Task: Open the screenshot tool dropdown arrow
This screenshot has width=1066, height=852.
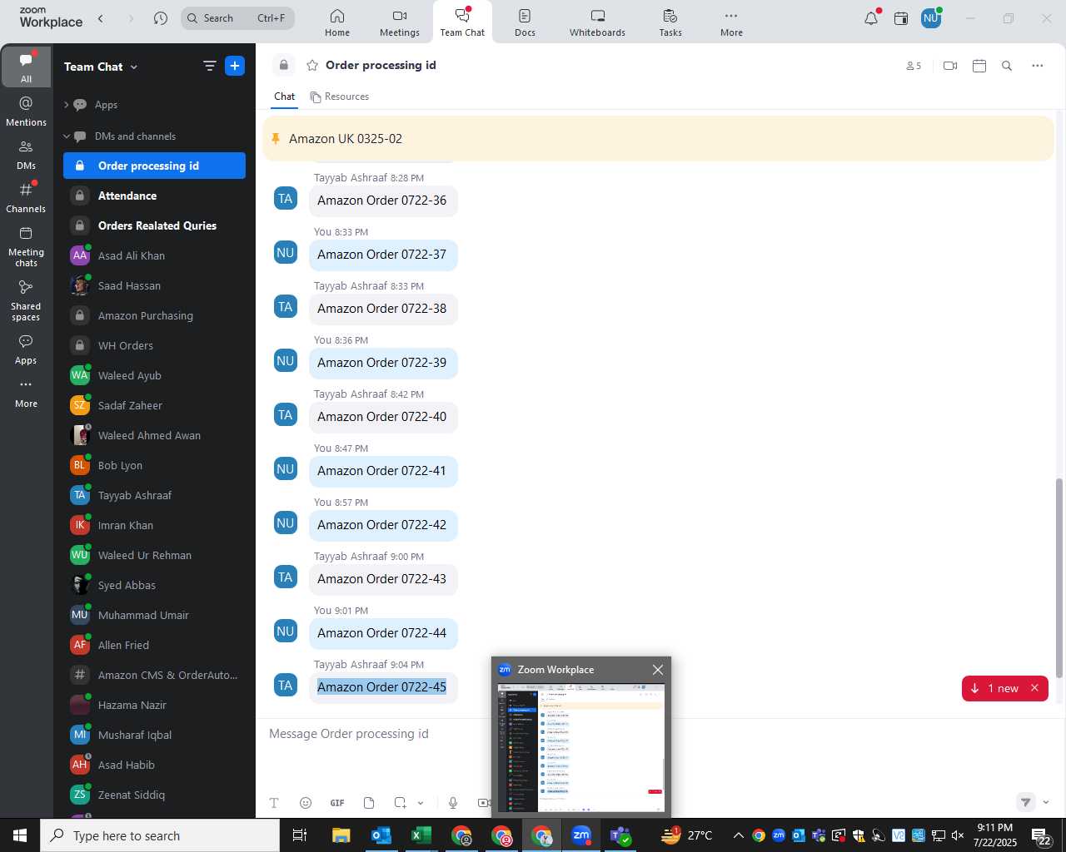Action: (421, 803)
